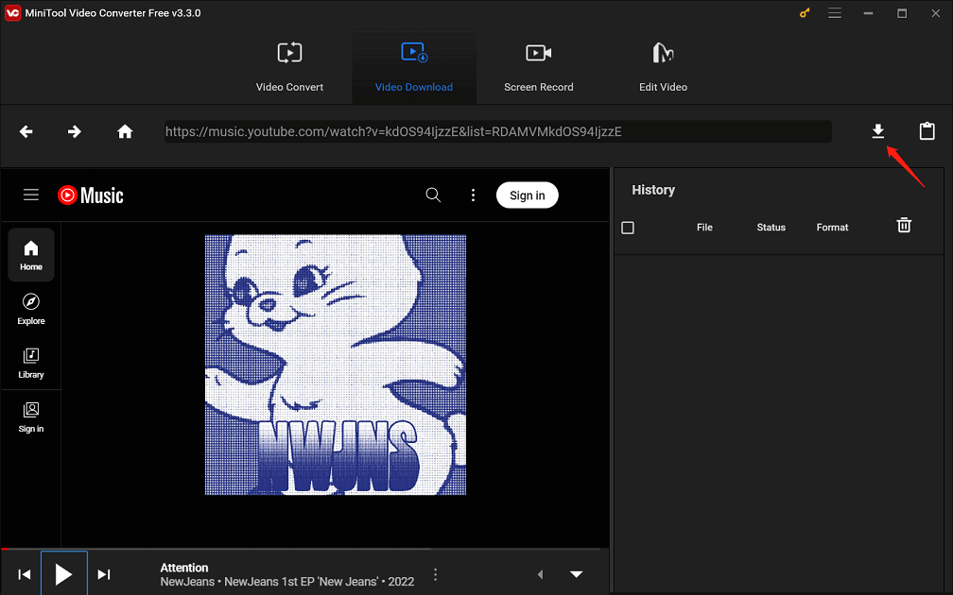Click the Format column header
Image resolution: width=953 pixels, height=595 pixels.
[x=832, y=227]
